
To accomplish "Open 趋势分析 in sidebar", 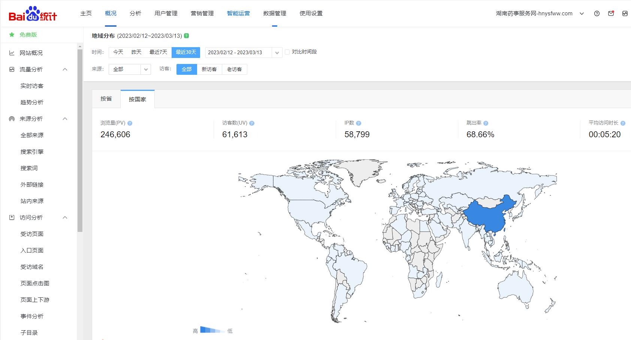I will tap(32, 102).
